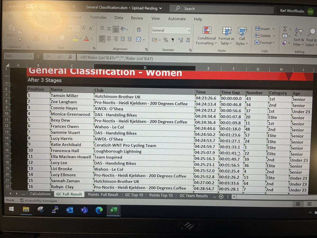Switch to the Points Full Result sheet
Screen dimensions: 317x238
pyautogui.click(x=103, y=195)
